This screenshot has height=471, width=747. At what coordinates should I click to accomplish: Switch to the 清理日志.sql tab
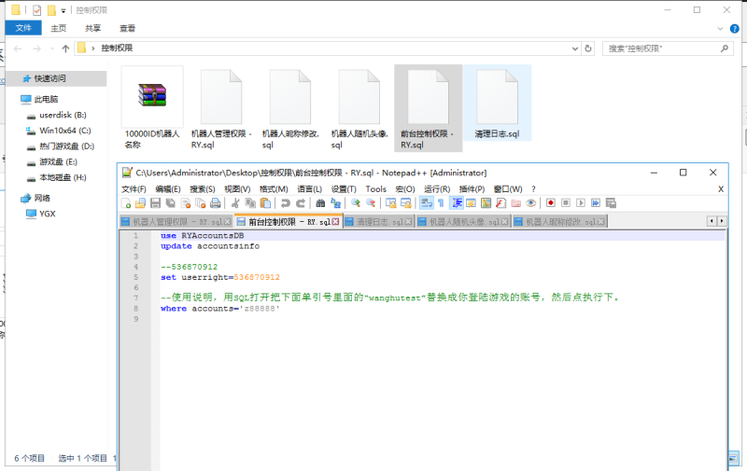point(379,222)
